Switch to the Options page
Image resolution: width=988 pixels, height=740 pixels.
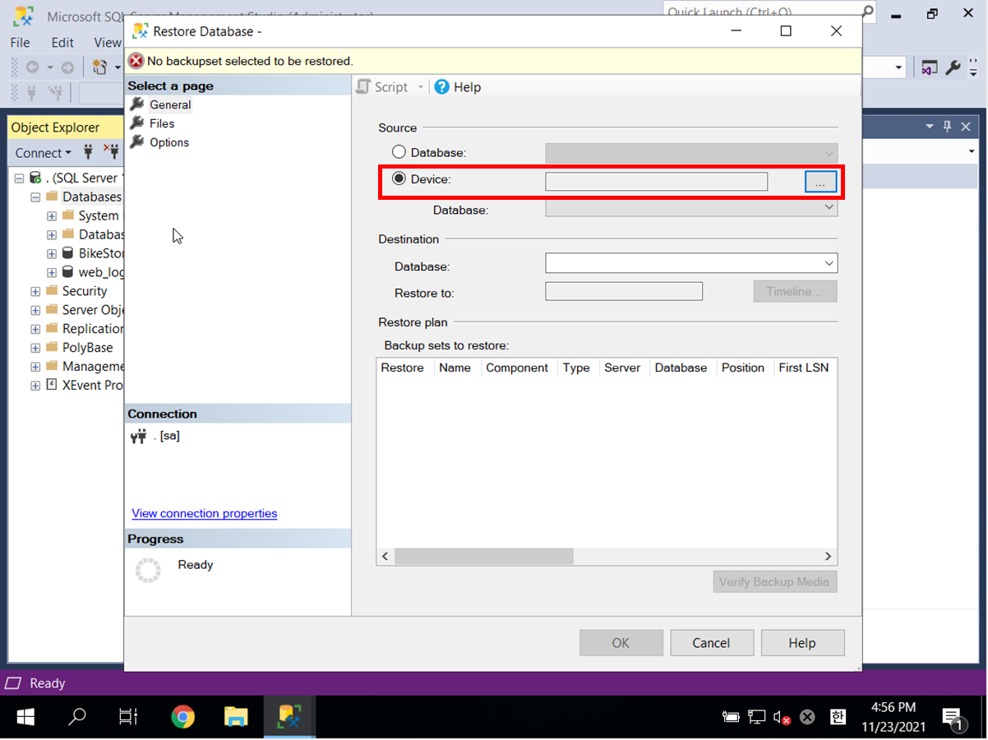pos(169,142)
